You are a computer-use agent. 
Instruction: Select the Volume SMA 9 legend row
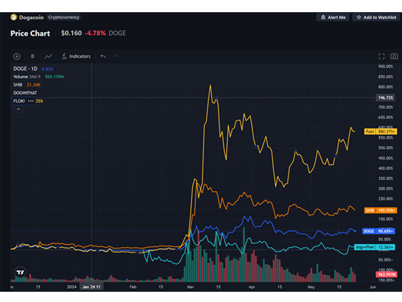38,77
